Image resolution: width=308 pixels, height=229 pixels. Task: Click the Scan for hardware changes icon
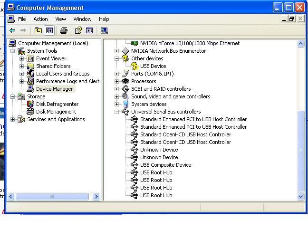click(104, 30)
